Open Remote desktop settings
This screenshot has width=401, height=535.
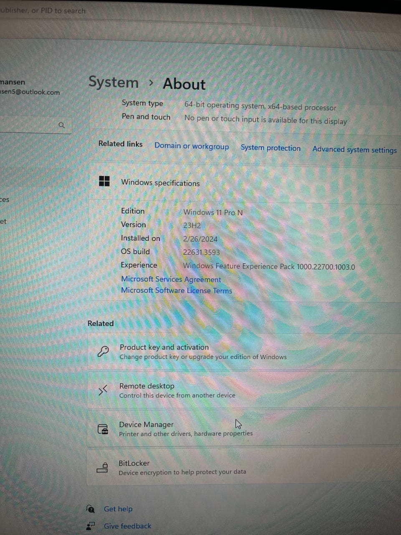coord(244,390)
